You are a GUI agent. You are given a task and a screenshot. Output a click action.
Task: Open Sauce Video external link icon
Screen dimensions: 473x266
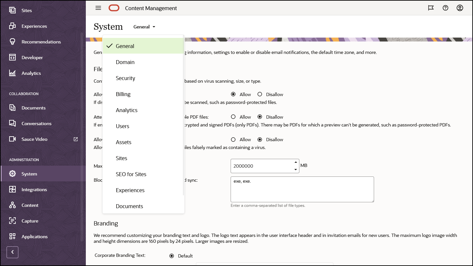76,139
